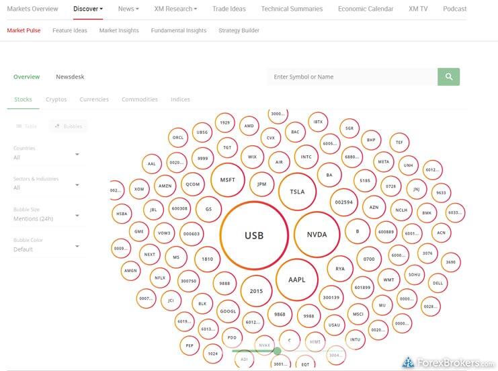Select the AMZN stock bubble
498x371 pixels.
(165, 185)
